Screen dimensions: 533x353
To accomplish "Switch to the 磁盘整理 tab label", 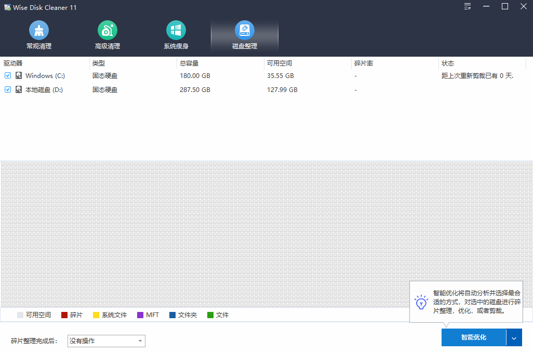I will point(244,46).
